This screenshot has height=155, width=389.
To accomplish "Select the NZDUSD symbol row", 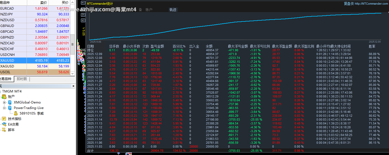I will (35, 20).
